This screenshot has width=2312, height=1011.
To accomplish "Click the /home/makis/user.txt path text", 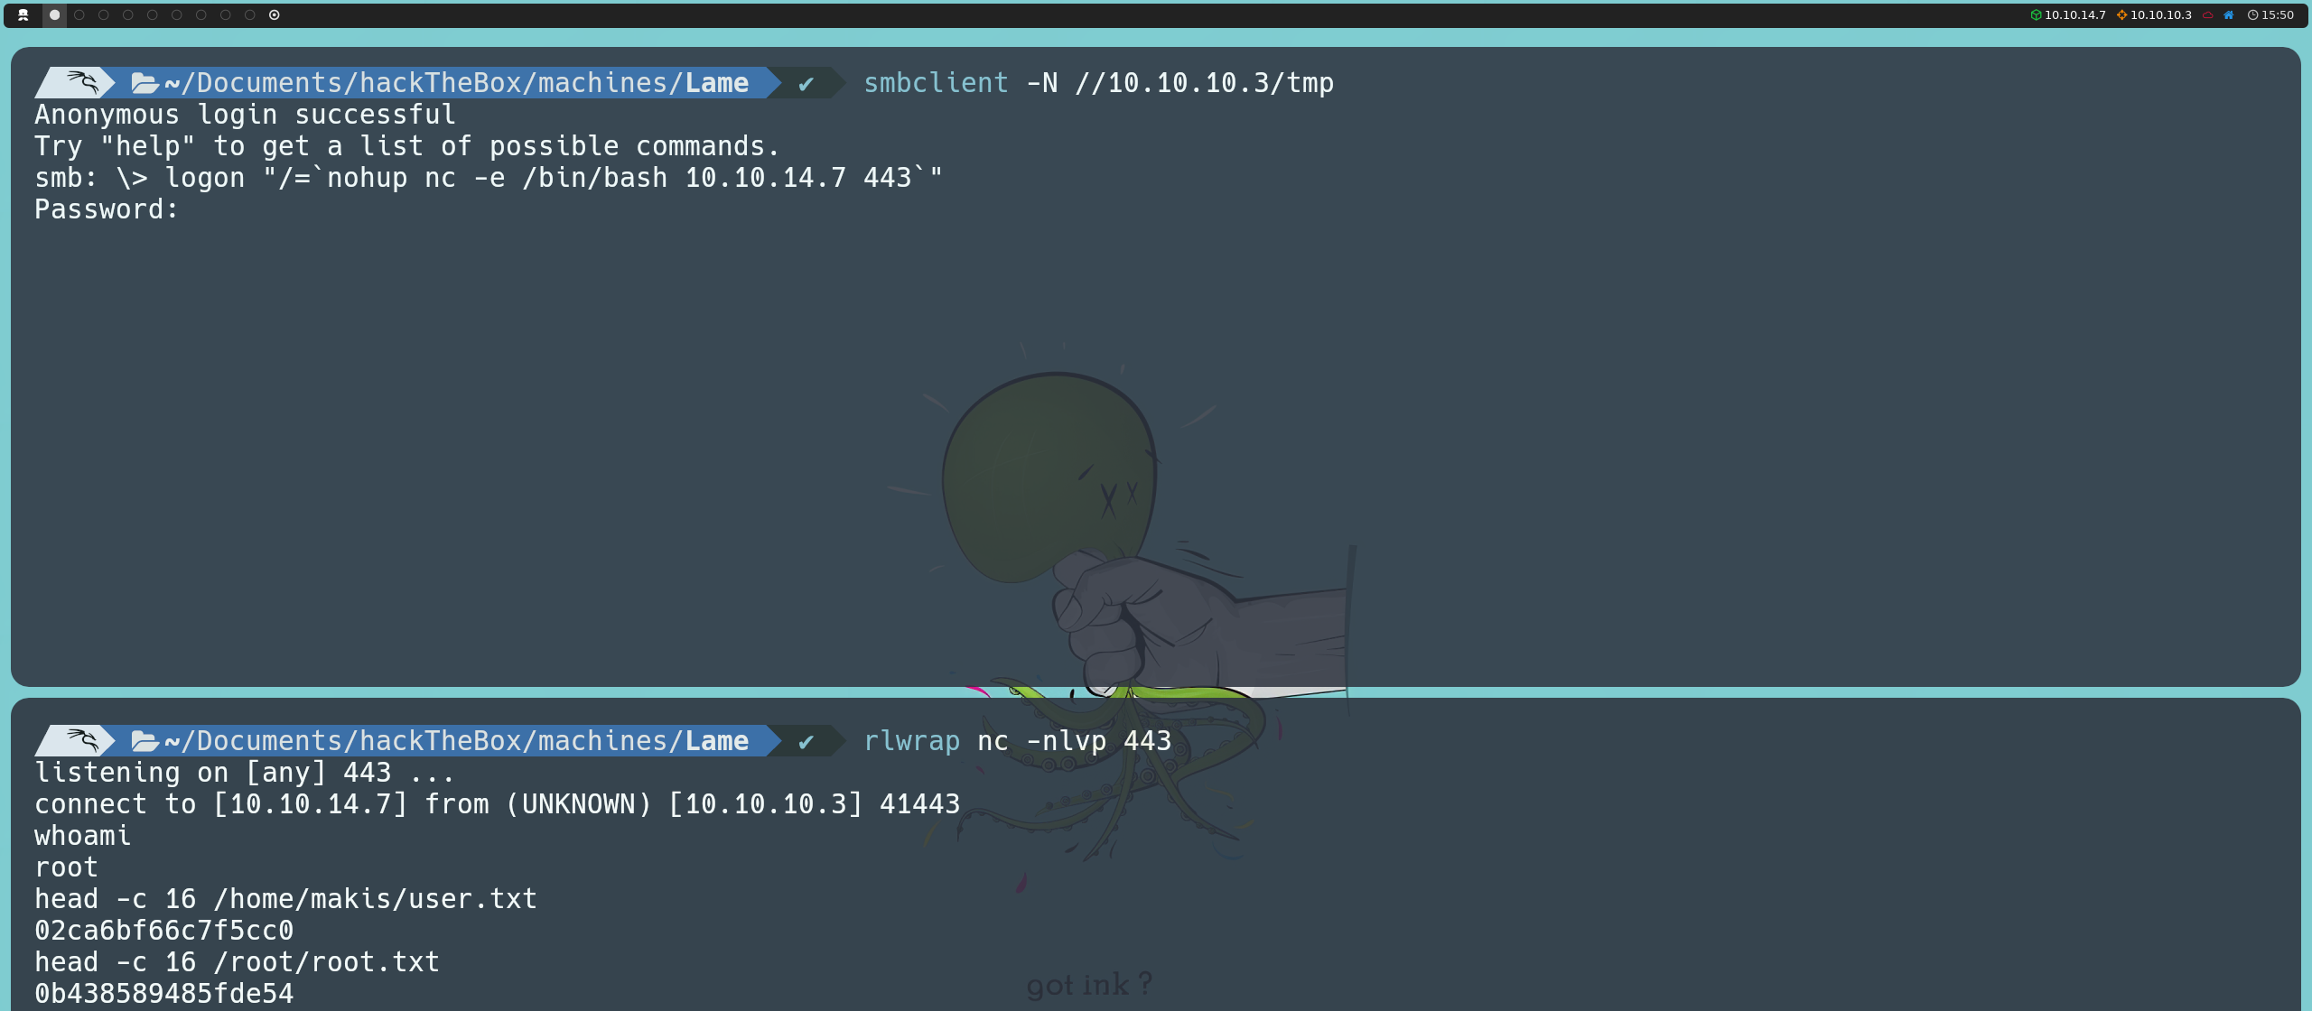I will tap(375, 899).
